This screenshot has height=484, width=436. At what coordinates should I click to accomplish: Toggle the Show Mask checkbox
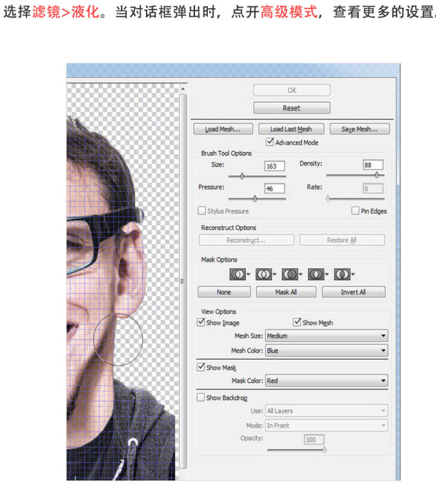click(201, 367)
